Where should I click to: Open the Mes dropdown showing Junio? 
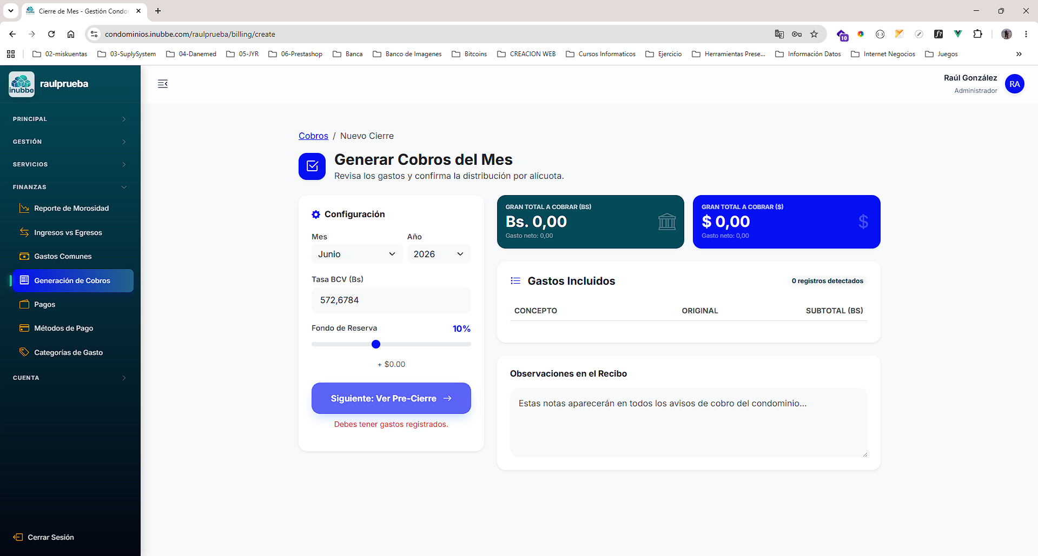(357, 254)
